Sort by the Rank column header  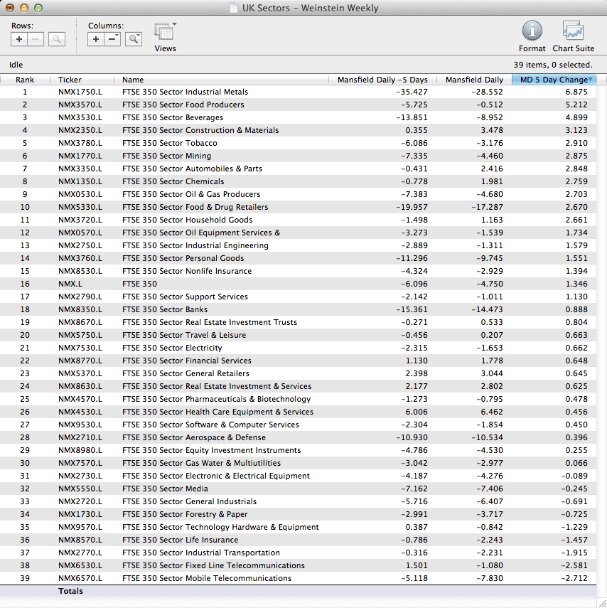[25, 80]
